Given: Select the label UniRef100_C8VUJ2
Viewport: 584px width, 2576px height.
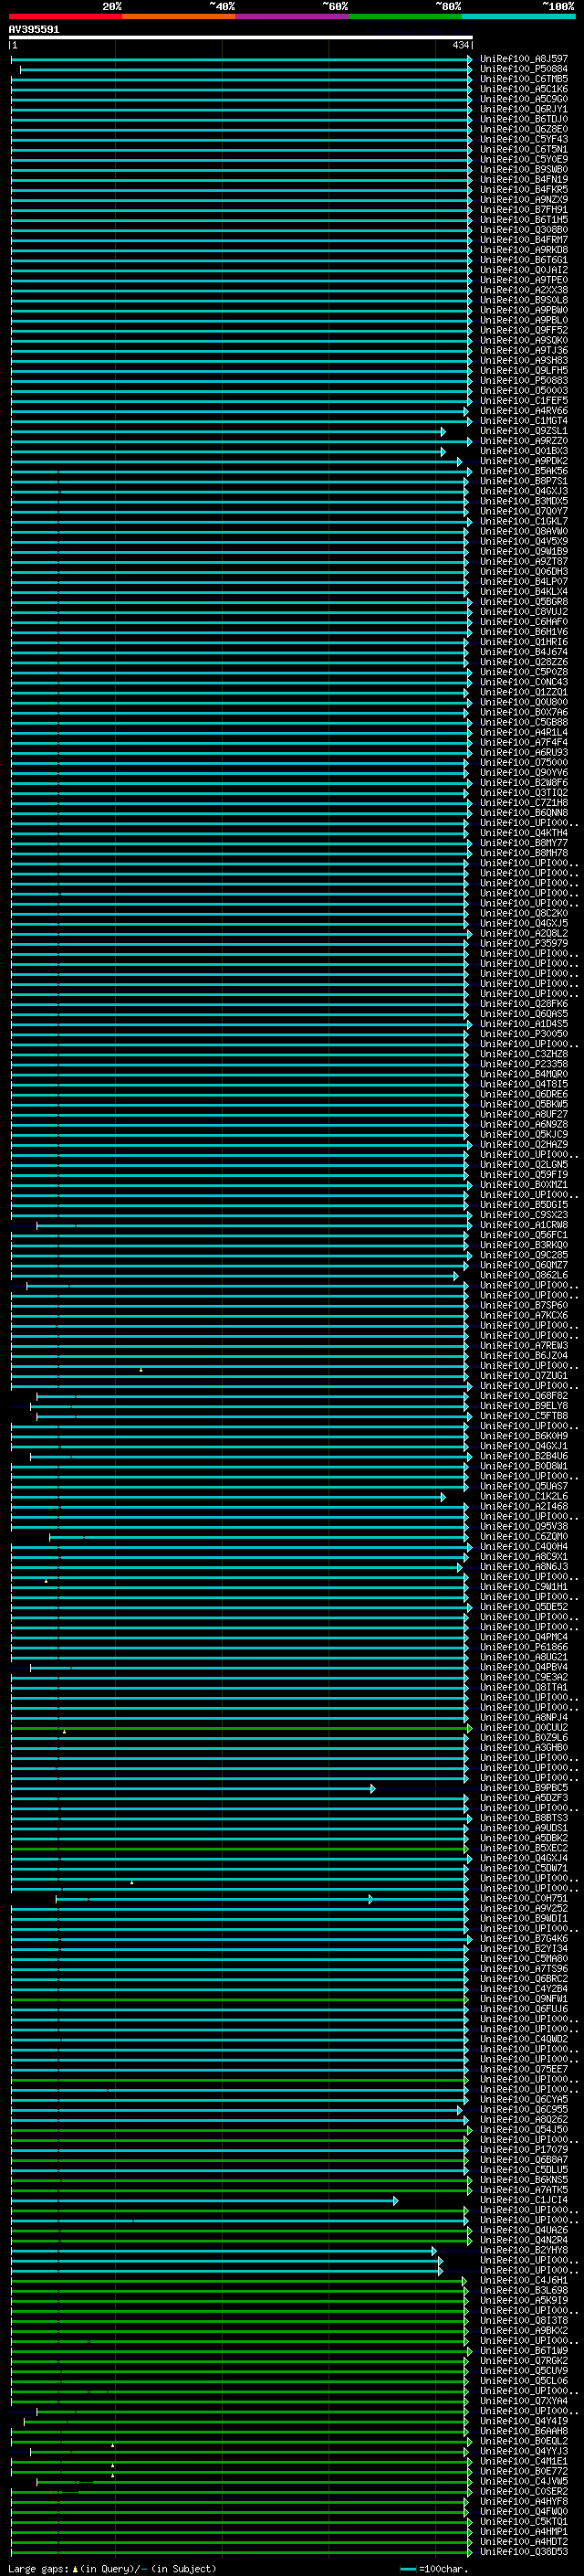Looking at the screenshot, I should click(x=523, y=612).
